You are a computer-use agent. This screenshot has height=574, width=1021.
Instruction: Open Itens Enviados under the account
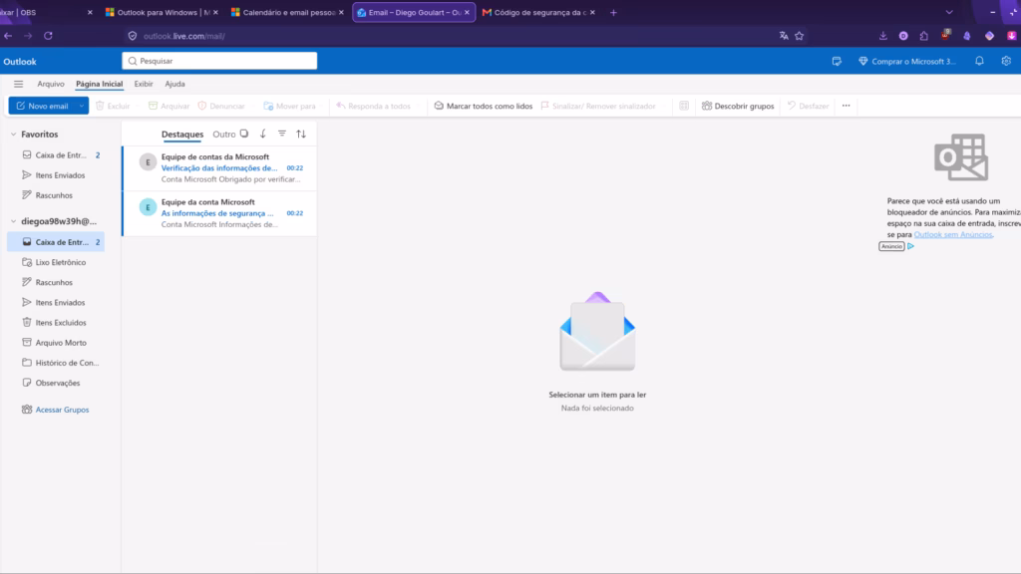[56, 303]
